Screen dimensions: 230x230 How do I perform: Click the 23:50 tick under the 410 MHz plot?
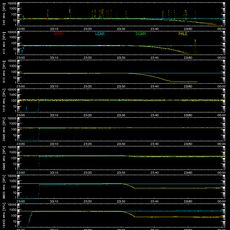pyautogui.click(x=188, y=58)
